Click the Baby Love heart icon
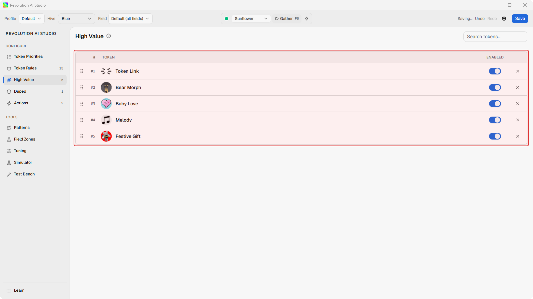 (x=106, y=104)
